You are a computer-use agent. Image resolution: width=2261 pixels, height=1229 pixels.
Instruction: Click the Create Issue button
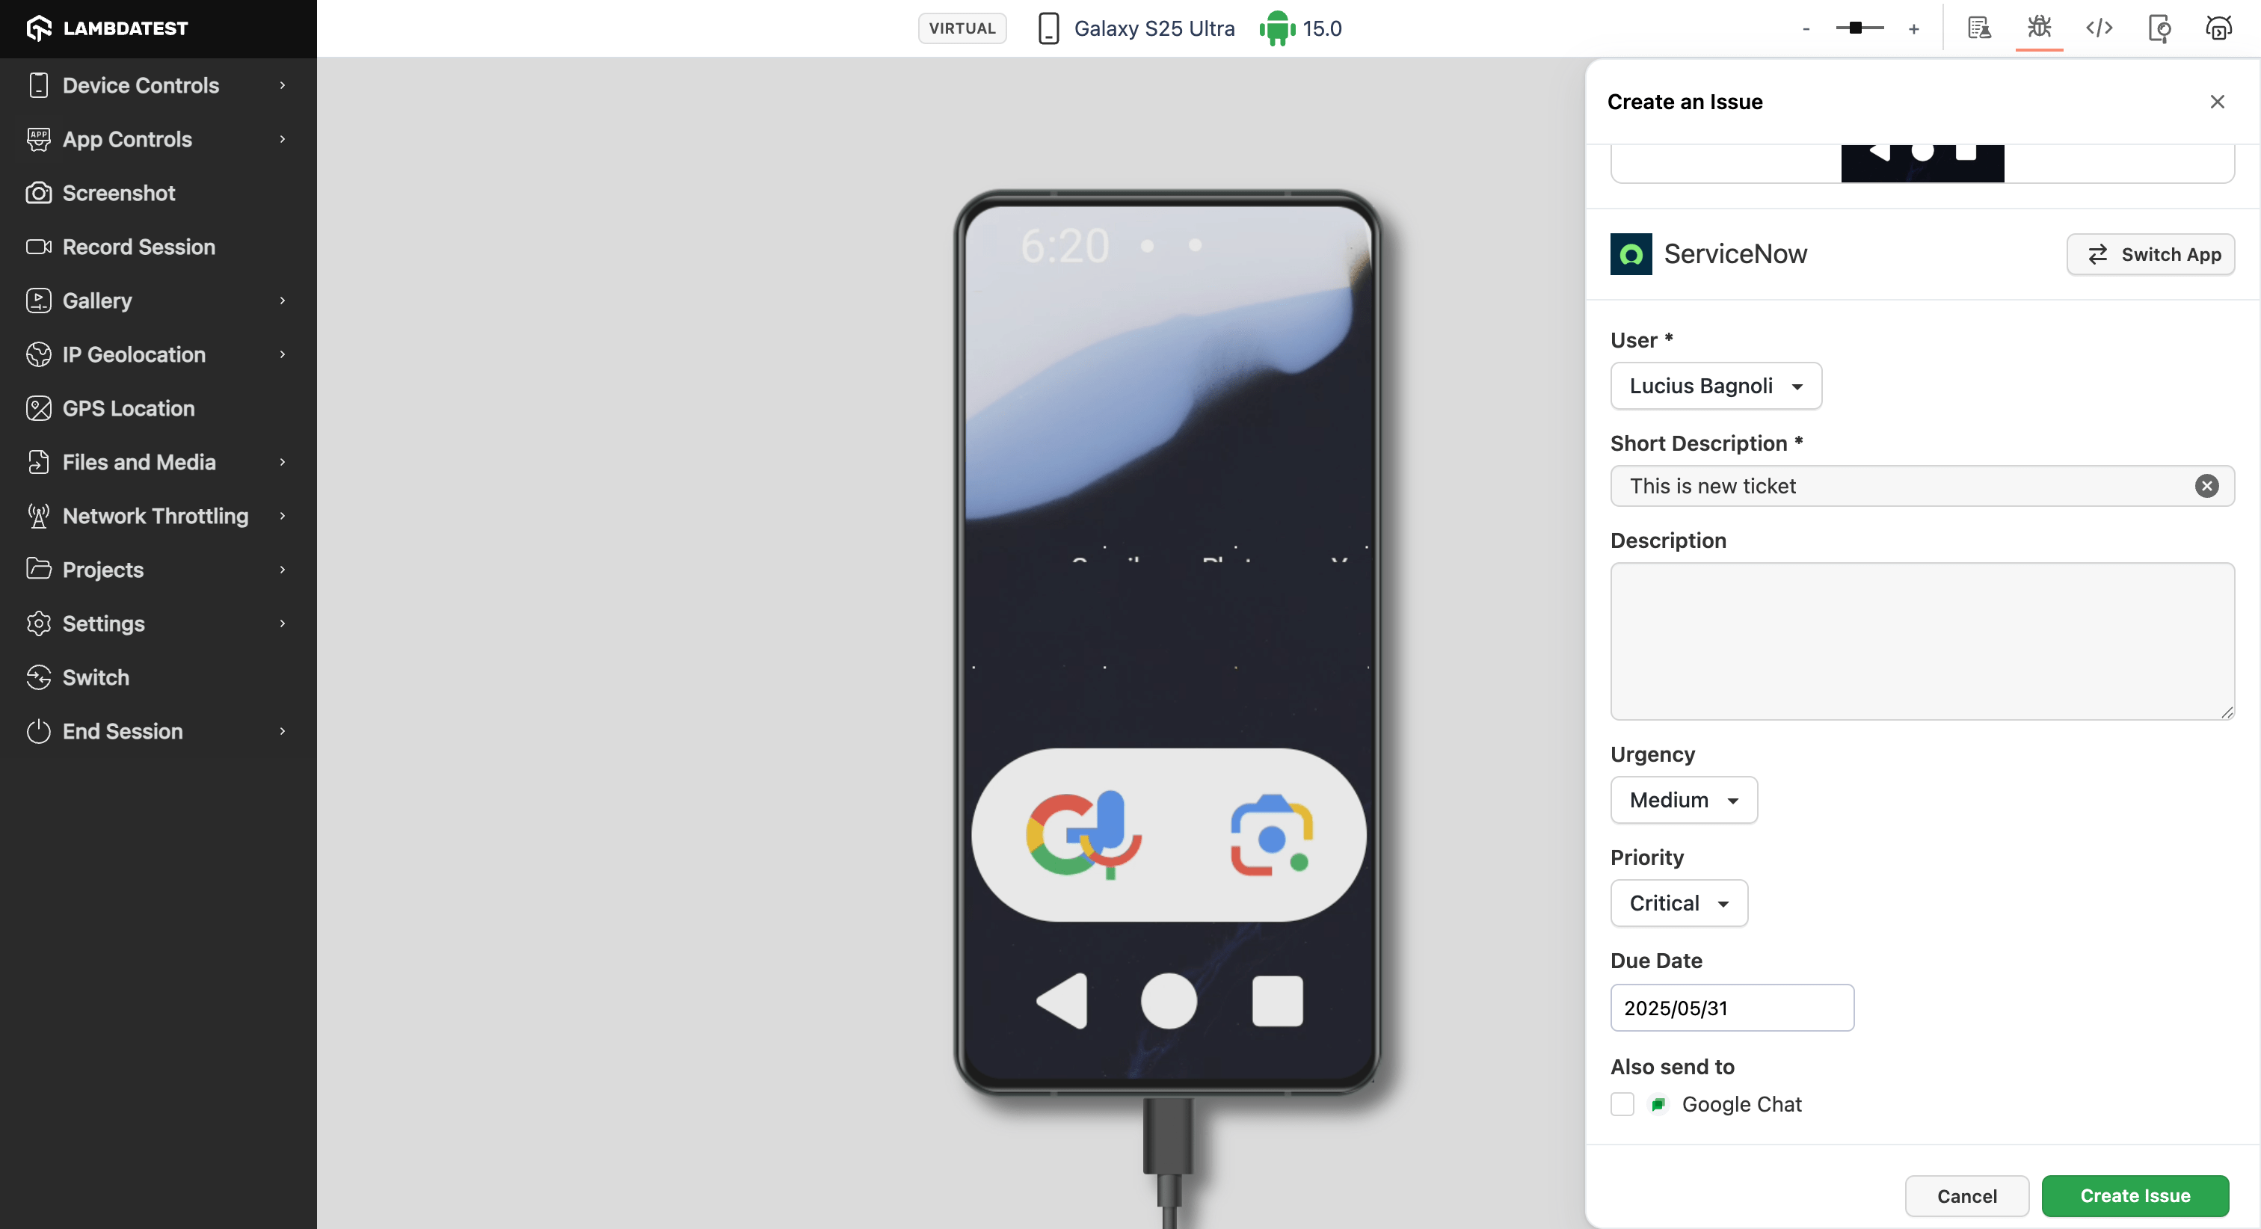[2134, 1195]
